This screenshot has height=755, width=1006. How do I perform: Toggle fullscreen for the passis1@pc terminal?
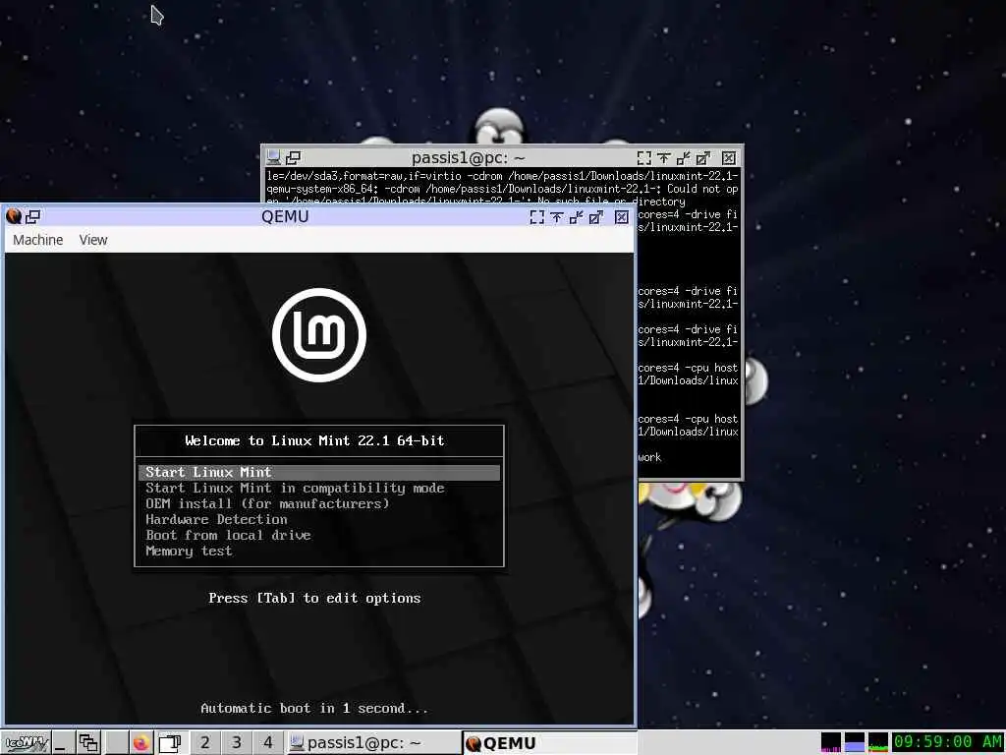pos(644,158)
